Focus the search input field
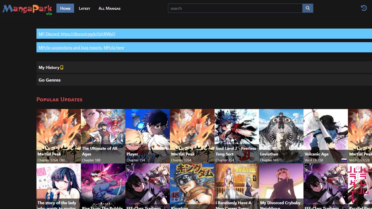The width and height of the screenshot is (372, 209). click(235, 8)
